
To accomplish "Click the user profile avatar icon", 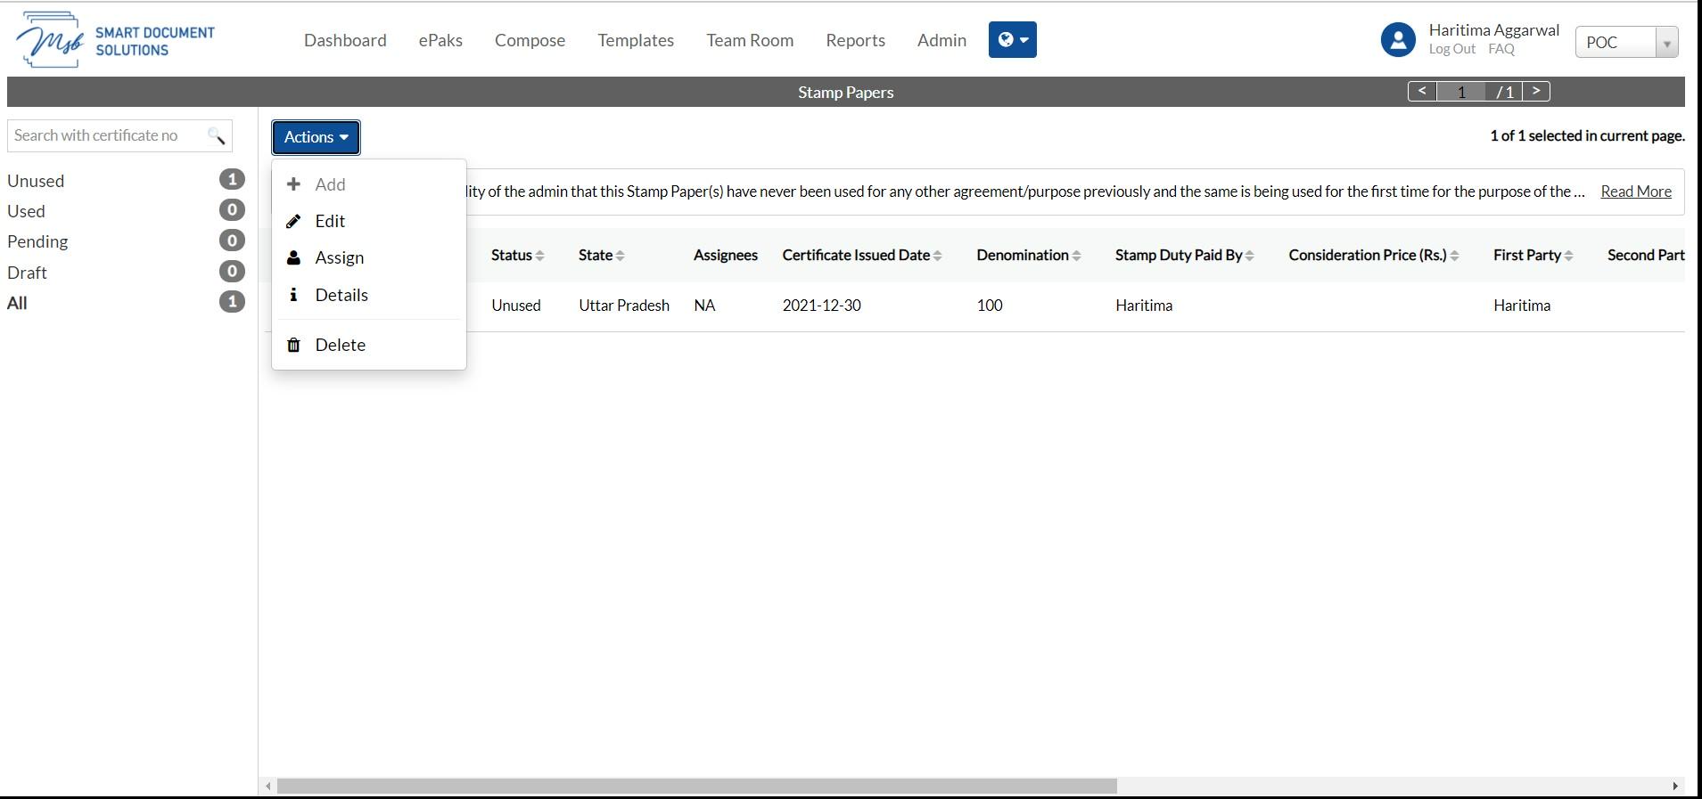I will coord(1398,40).
